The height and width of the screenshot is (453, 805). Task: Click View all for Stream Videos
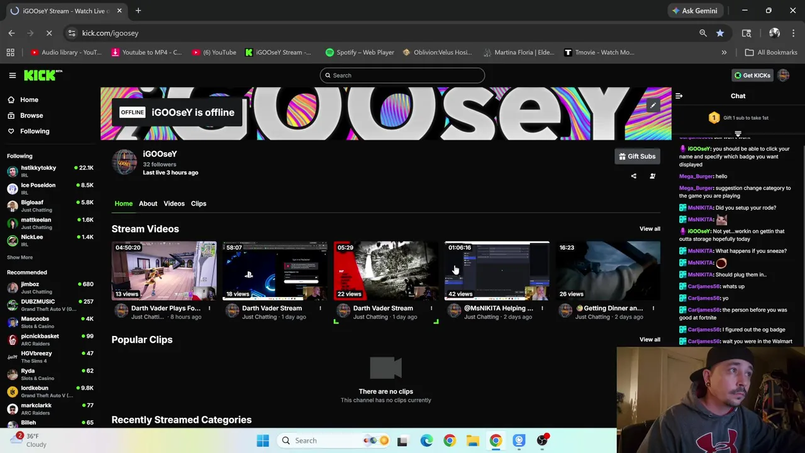650,229
